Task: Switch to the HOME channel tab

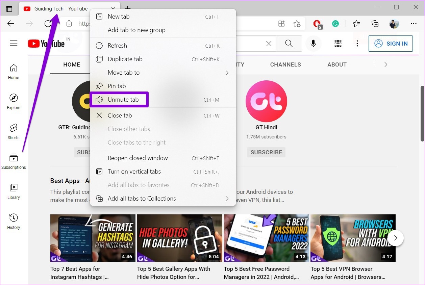Action: [72, 64]
